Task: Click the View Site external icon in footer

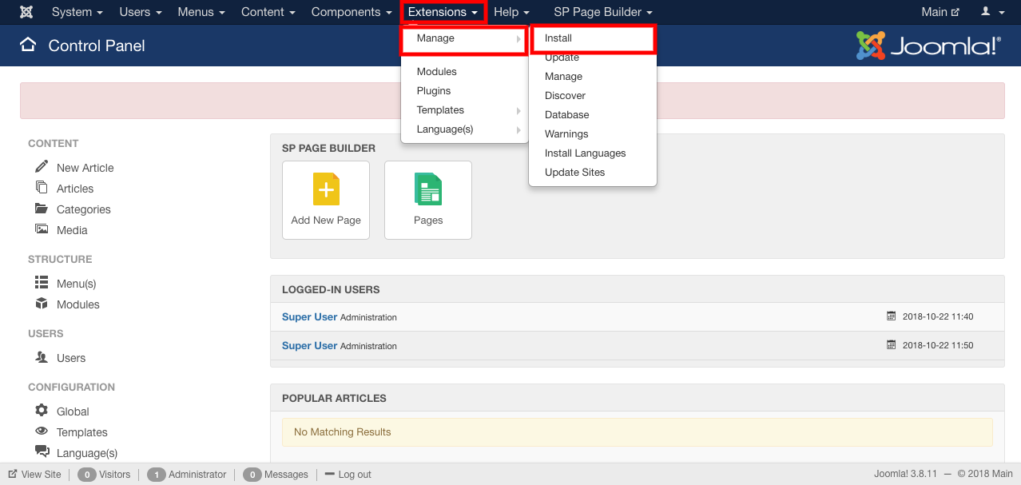Action: (13, 474)
